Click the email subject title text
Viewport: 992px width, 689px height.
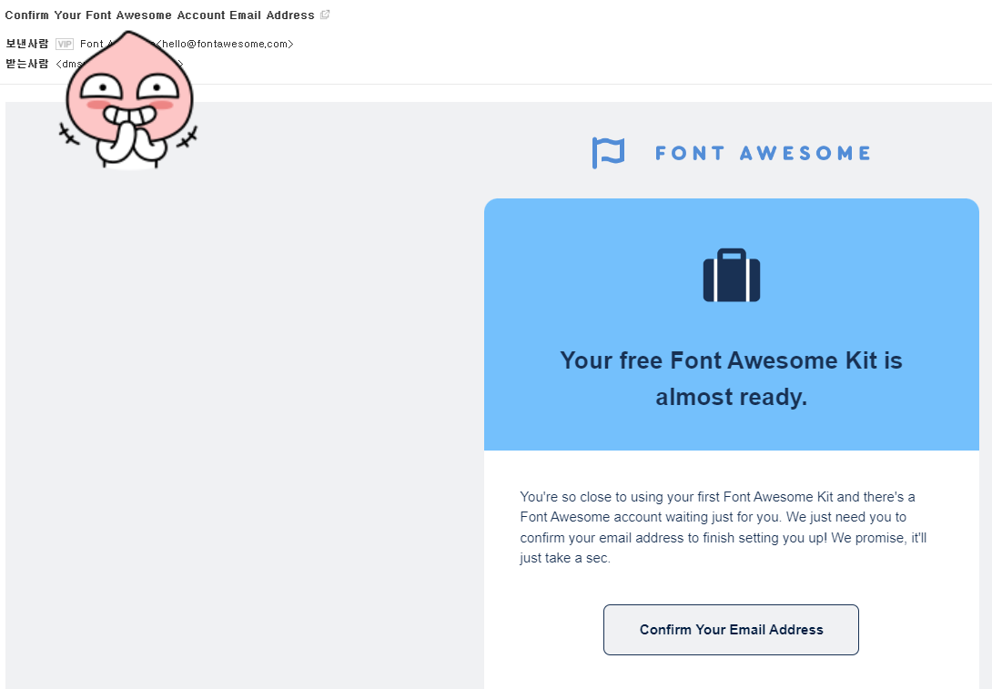[x=159, y=15]
